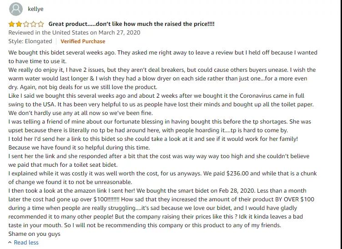The width and height of the screenshot is (342, 249).
Task: Click the second filled gold star
Action: (x=19, y=24)
